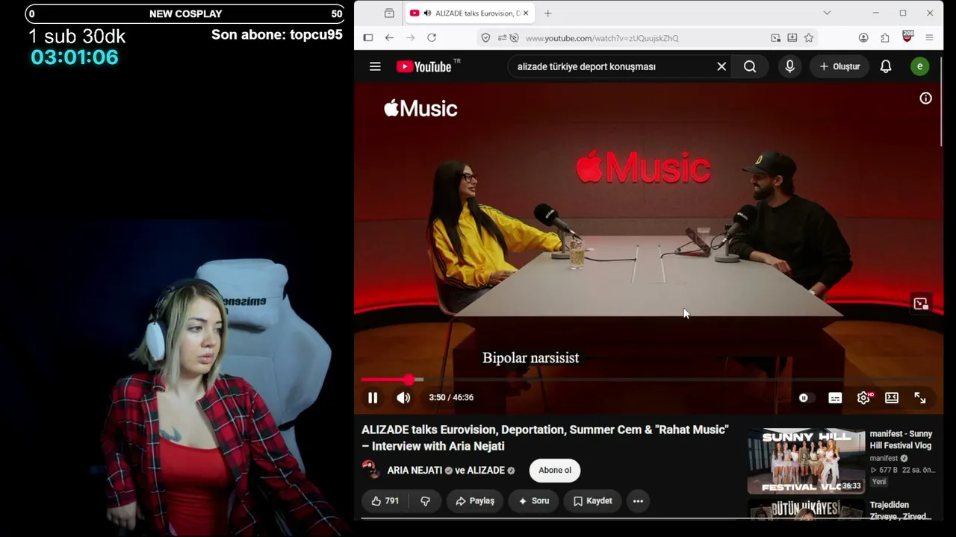
Task: Bookmark this page with the star
Action: (809, 38)
